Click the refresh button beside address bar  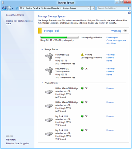click(x=93, y=8)
